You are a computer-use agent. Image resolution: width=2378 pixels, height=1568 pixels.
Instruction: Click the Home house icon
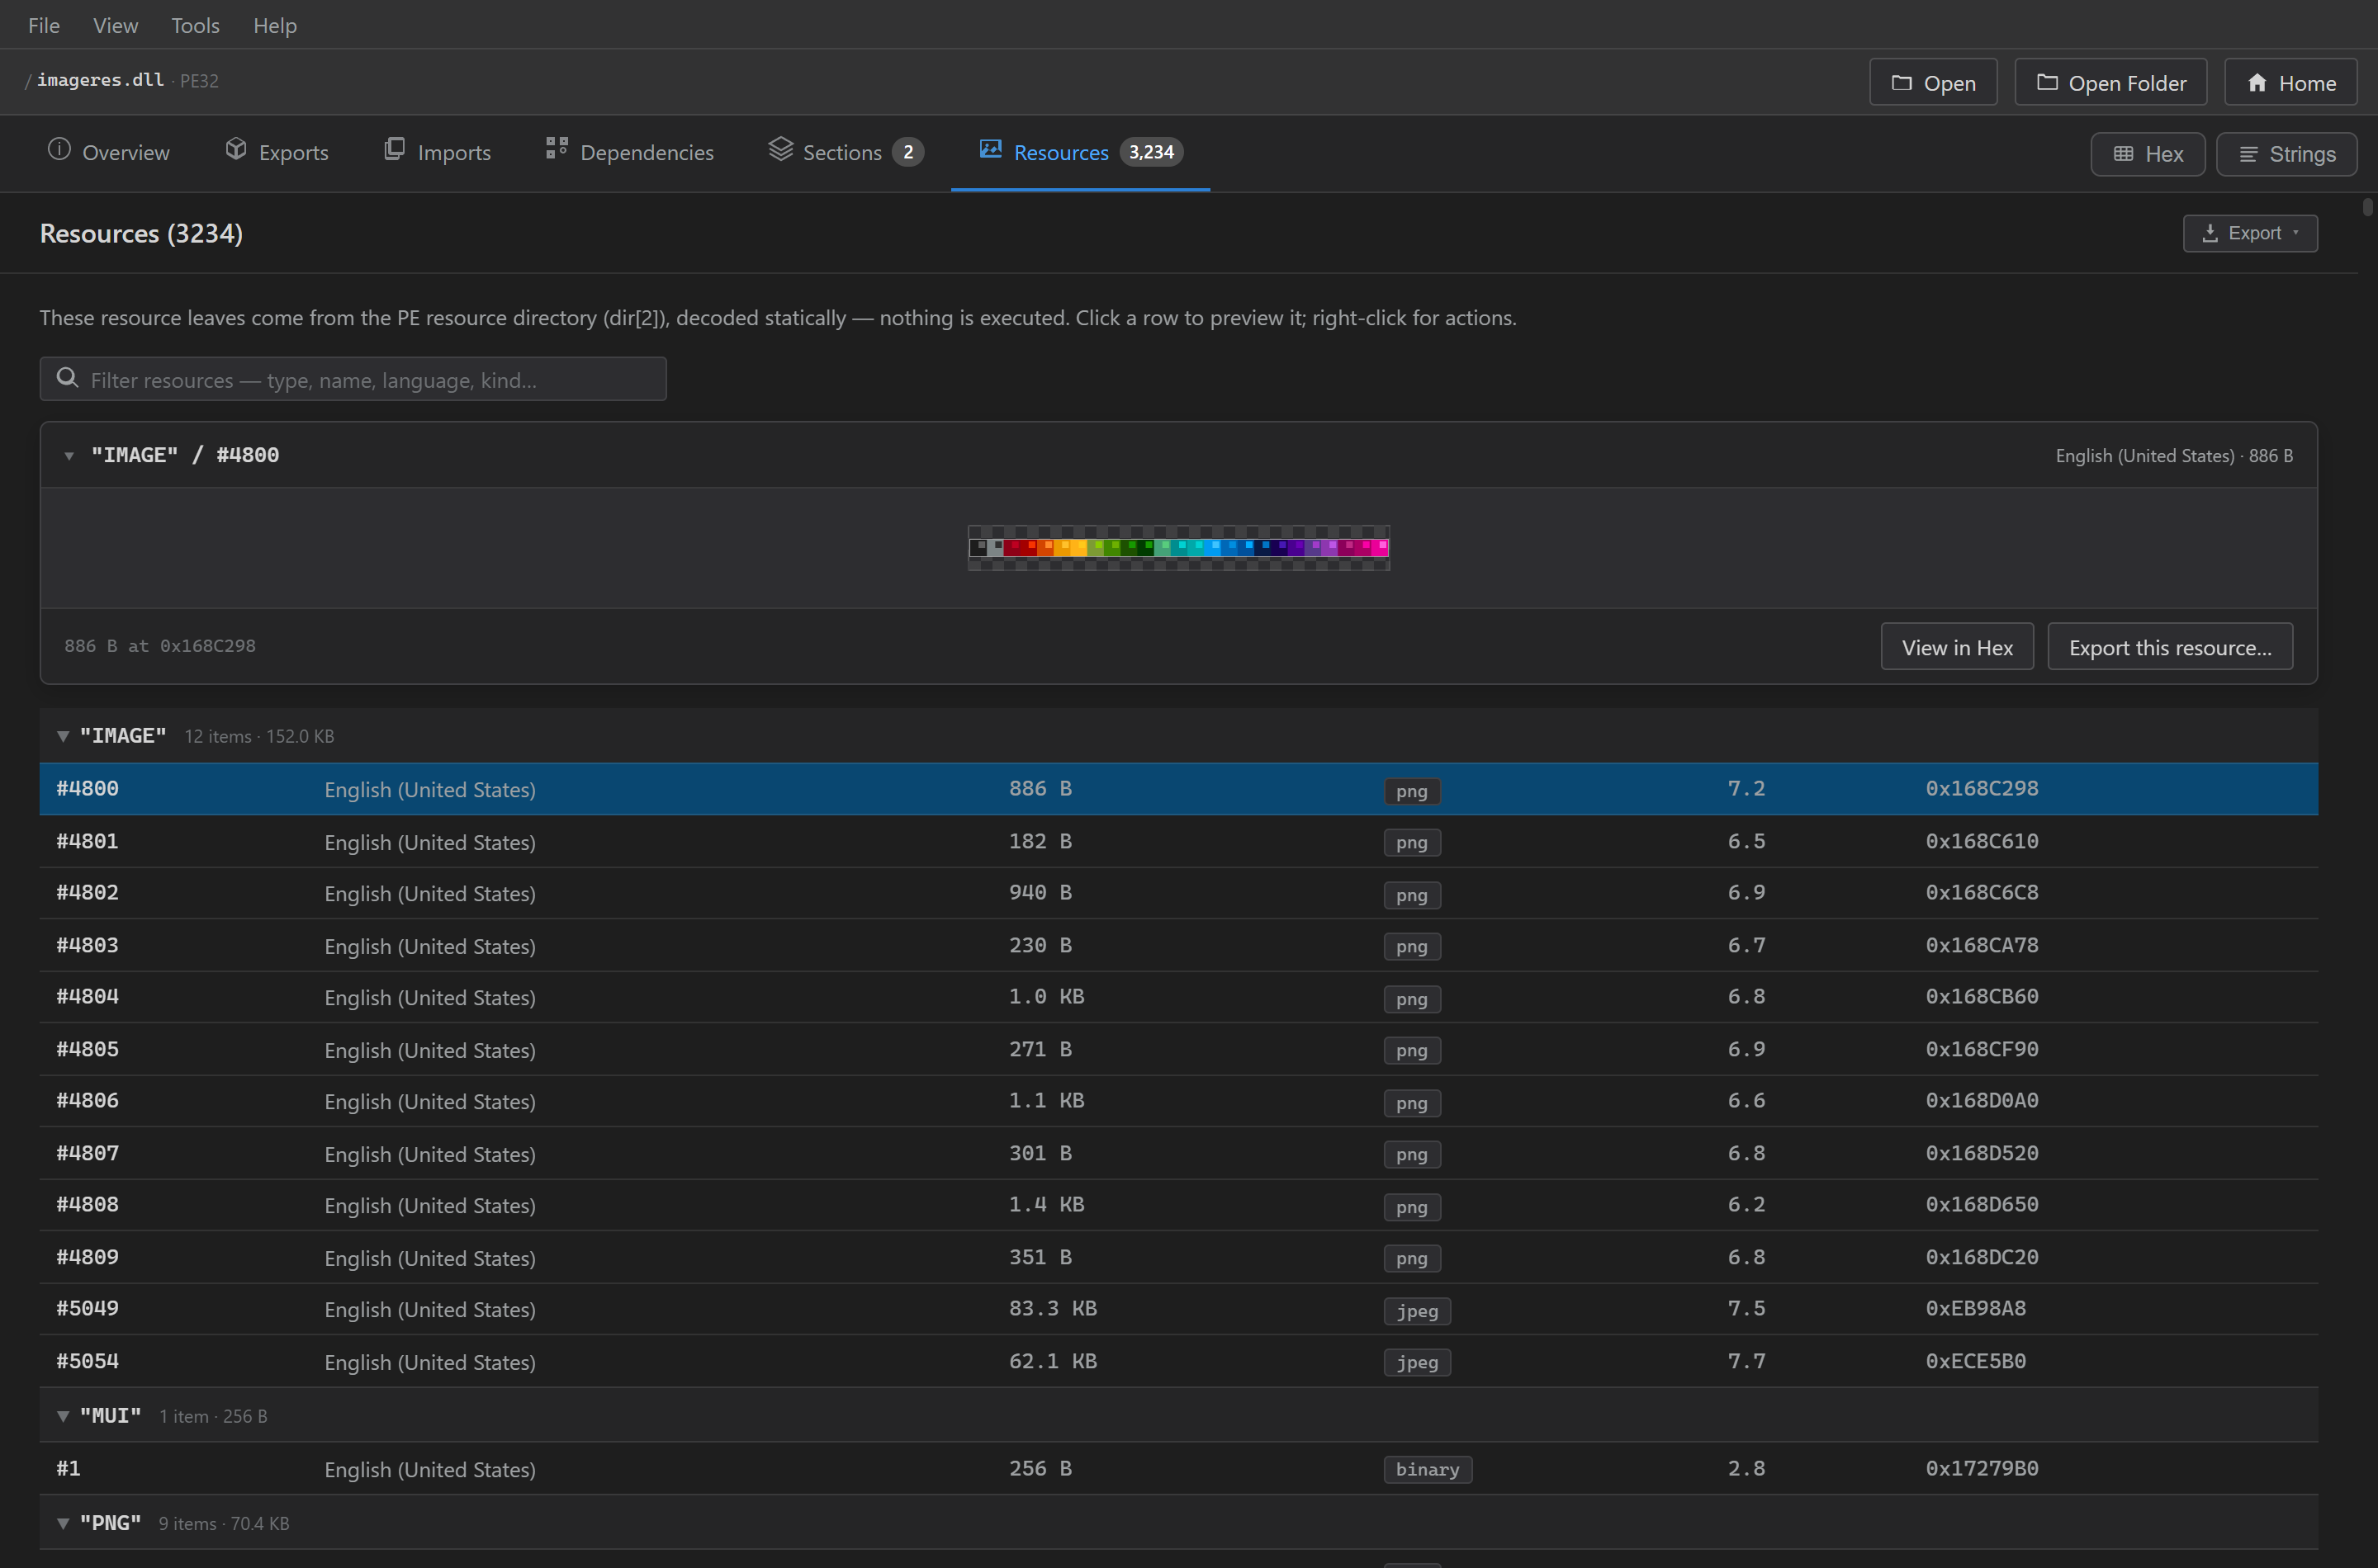point(2257,83)
